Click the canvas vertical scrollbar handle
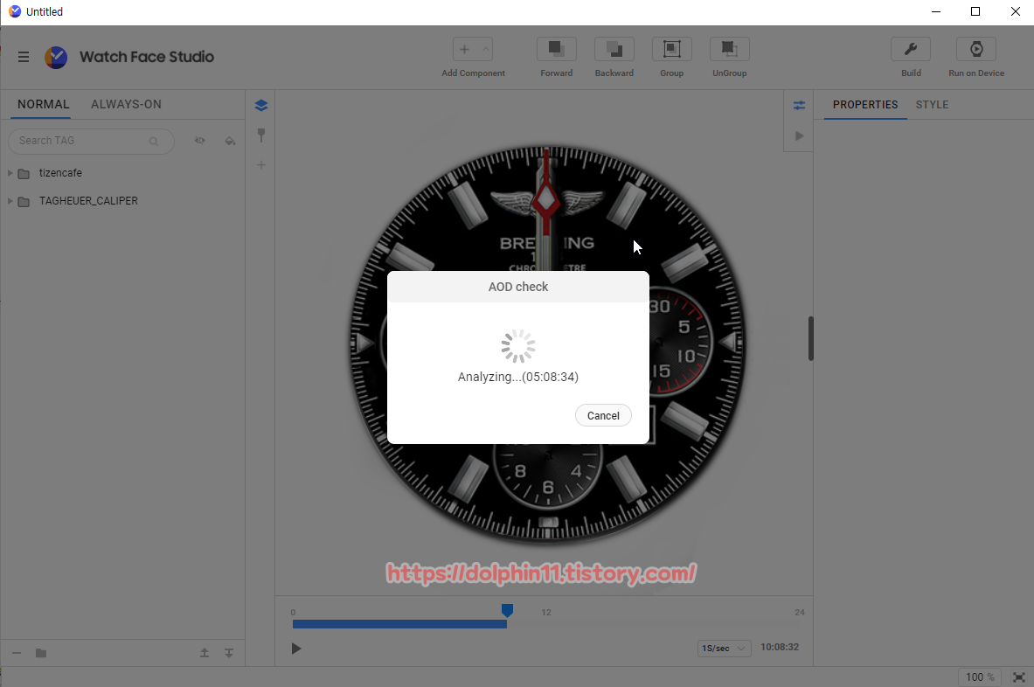 coord(810,338)
